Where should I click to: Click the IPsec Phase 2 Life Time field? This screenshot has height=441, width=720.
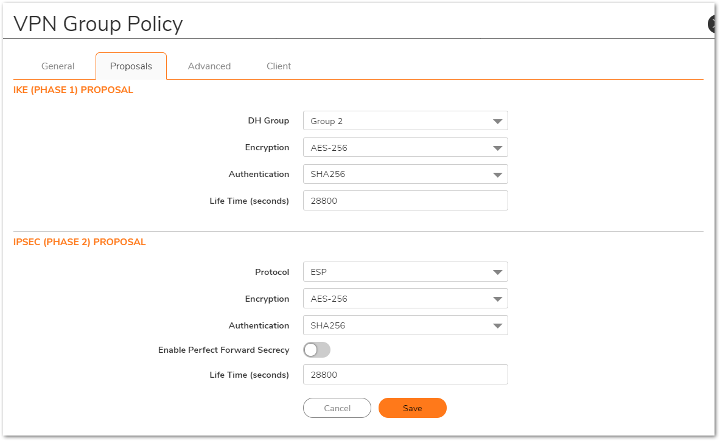pos(405,375)
